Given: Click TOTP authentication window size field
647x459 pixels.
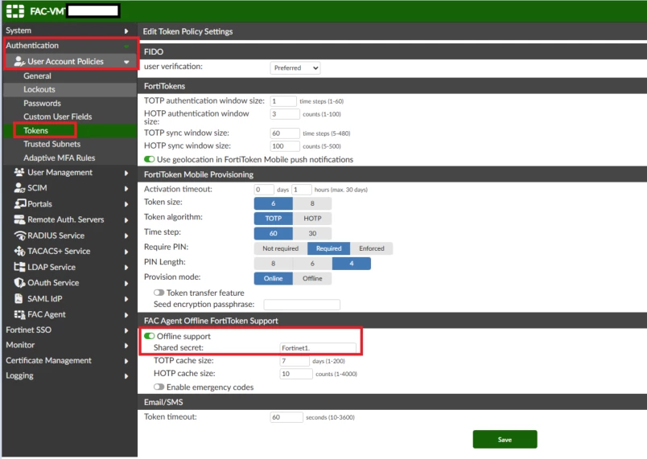Looking at the screenshot, I should coord(283,101).
